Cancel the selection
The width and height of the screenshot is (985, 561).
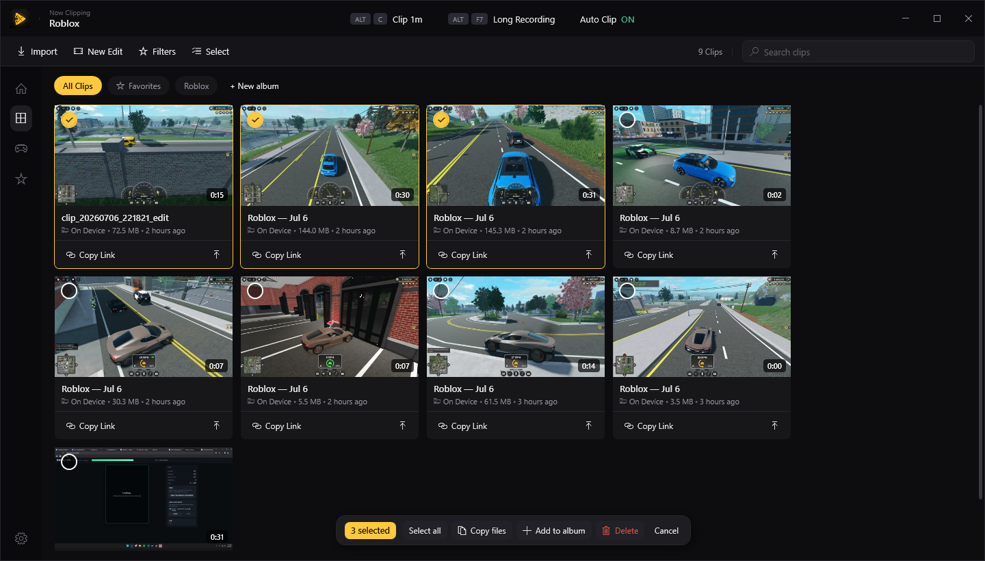(666, 530)
